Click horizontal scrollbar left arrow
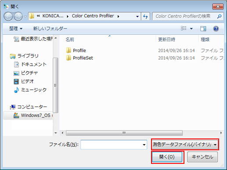This screenshot has height=170, width=227. [x=62, y=133]
